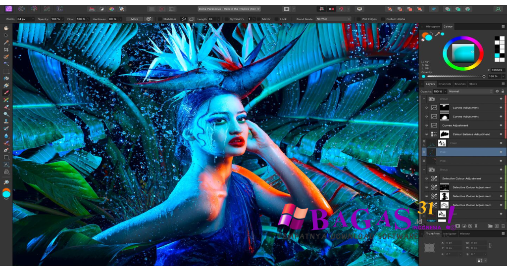Open the Assistant manager icon
This screenshot has height=266, width=507.
click(x=359, y=9)
